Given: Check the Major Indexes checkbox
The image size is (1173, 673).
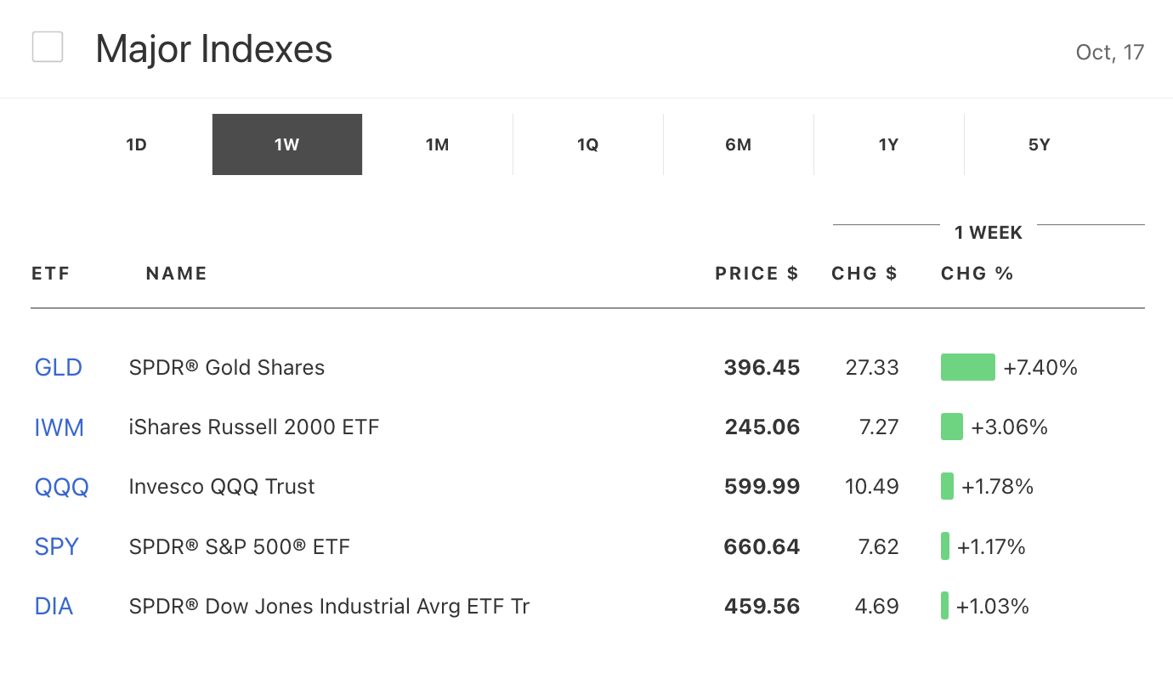Looking at the screenshot, I should click(48, 47).
